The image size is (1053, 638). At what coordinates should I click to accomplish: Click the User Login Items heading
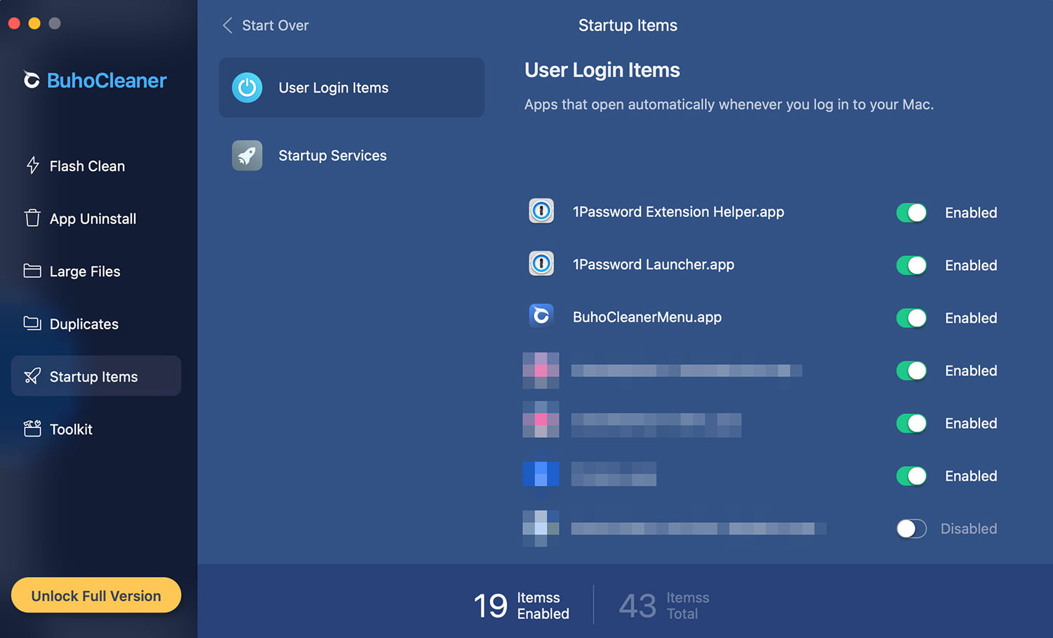[602, 70]
